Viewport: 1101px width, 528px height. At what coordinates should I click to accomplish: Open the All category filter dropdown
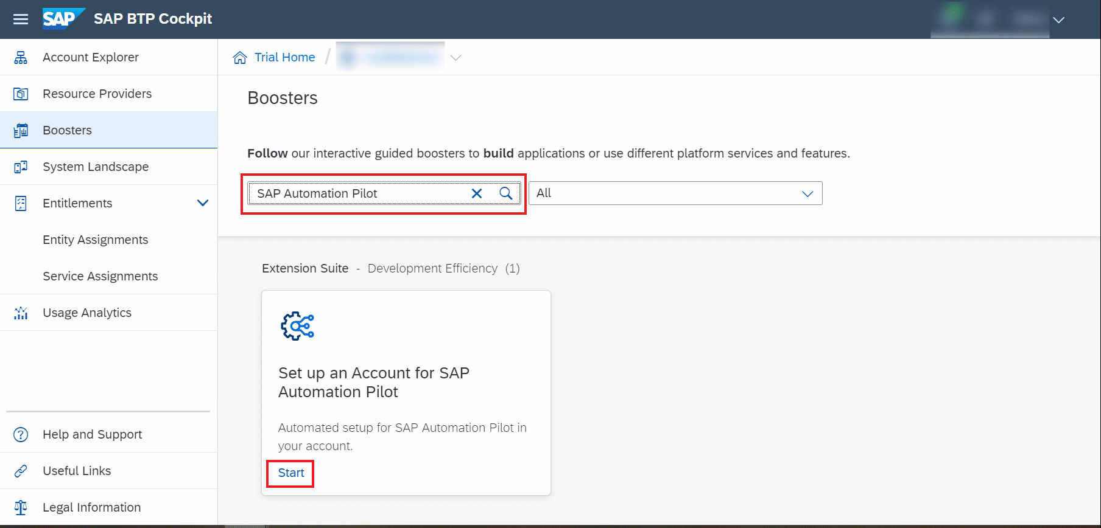[x=675, y=193]
